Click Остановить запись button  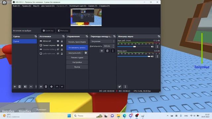point(77,48)
